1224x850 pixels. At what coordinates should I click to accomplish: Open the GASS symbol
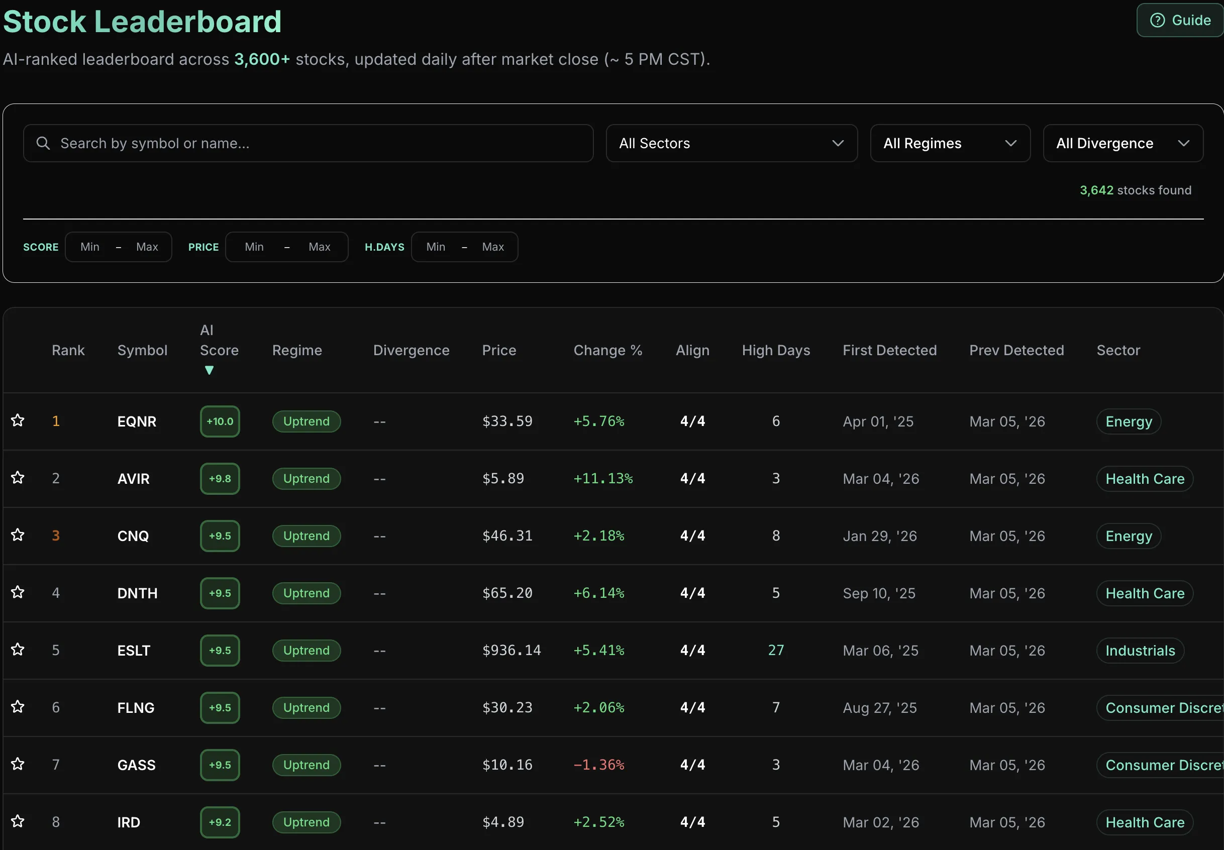pyautogui.click(x=136, y=765)
